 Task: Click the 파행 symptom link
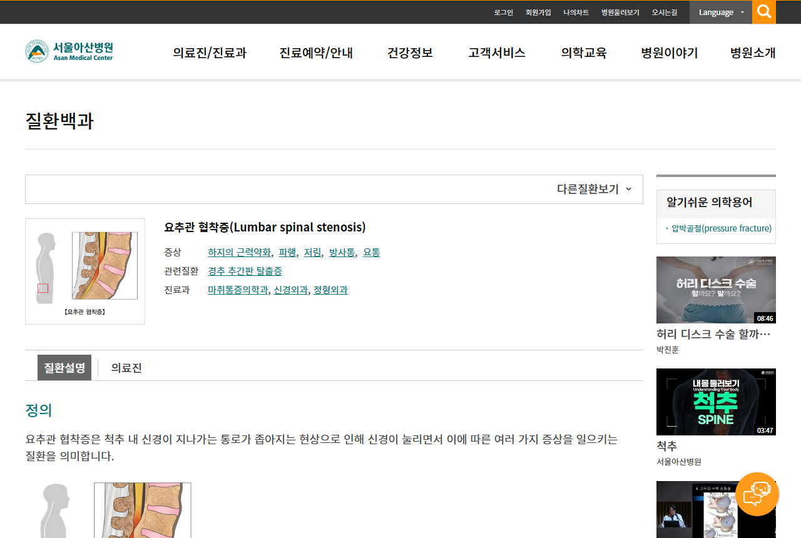pos(287,252)
